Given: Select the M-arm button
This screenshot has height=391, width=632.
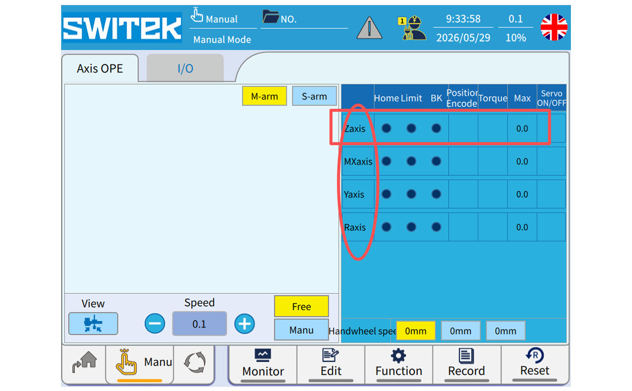Looking at the screenshot, I should [x=264, y=96].
